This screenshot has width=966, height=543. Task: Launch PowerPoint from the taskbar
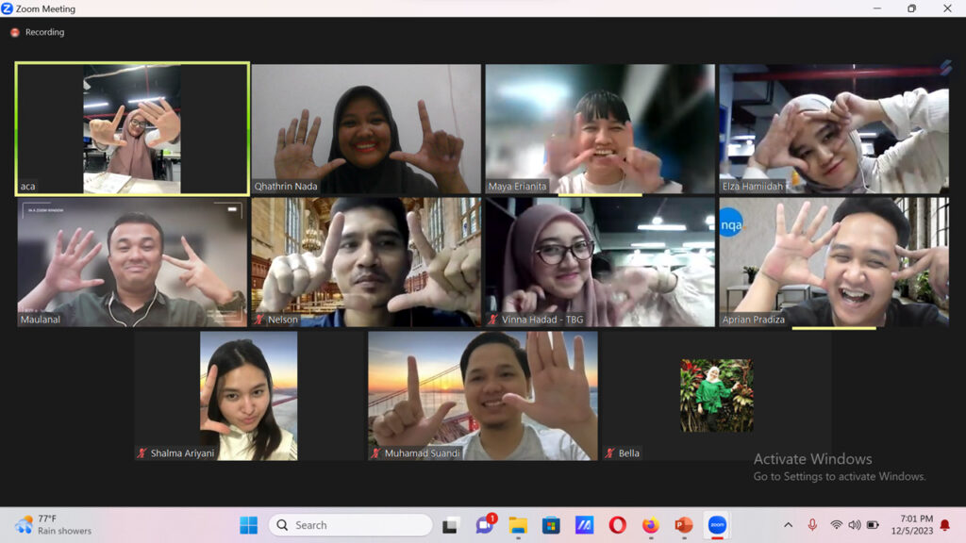pyautogui.click(x=683, y=525)
